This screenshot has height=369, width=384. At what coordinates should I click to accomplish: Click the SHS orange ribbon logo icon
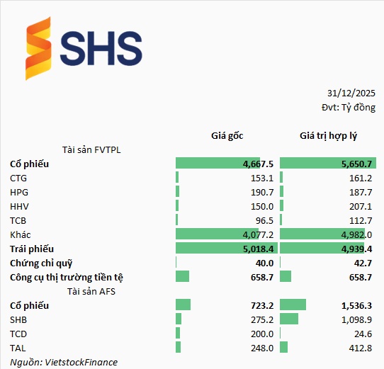pyautogui.click(x=38, y=48)
